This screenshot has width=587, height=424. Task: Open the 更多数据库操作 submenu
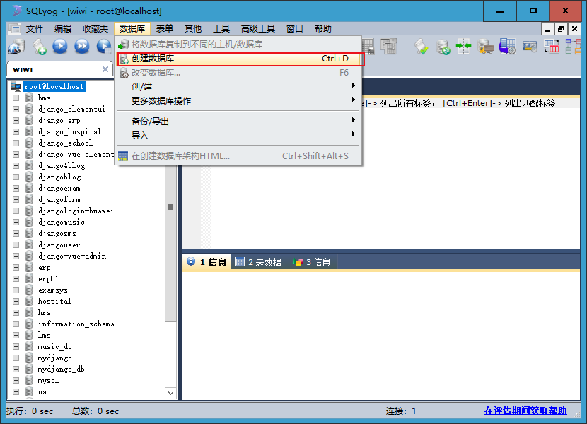[x=238, y=100]
